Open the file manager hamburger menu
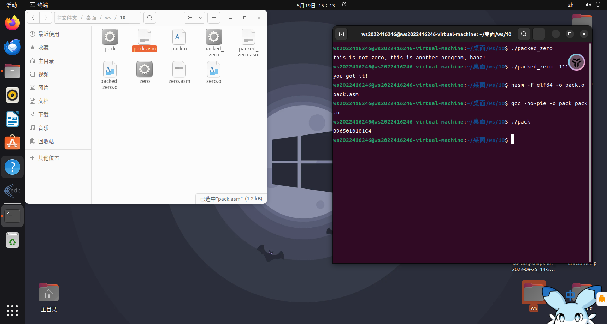The height and width of the screenshot is (324, 607). coord(214,18)
